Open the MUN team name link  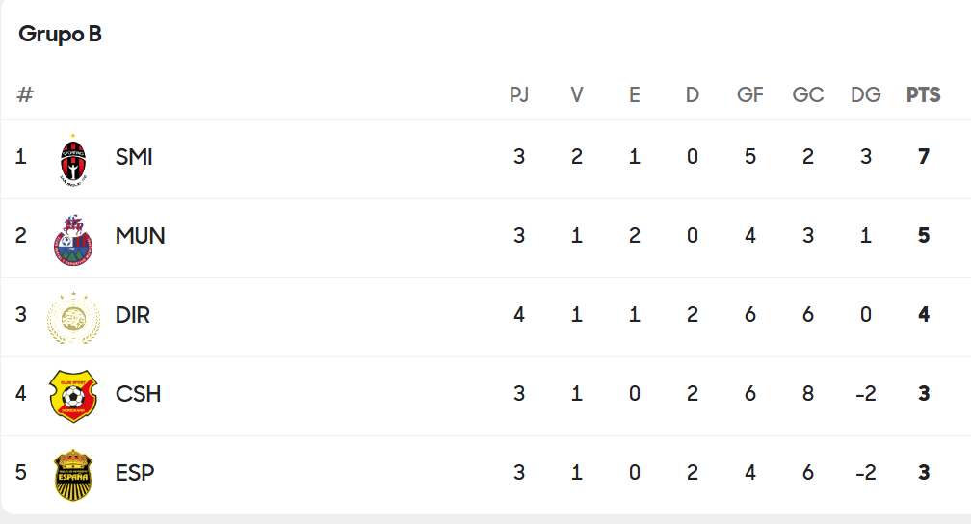pyautogui.click(x=140, y=236)
